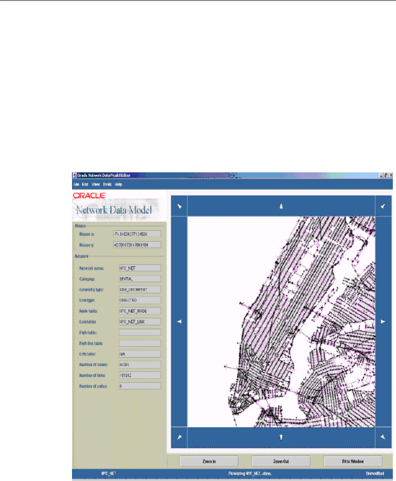Pan the map east with right arrow
Screen dimensions: 396x481
pyautogui.click(x=383, y=322)
